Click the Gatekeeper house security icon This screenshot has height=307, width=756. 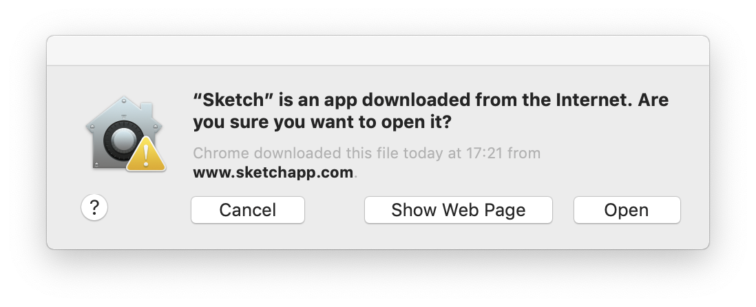[x=125, y=134]
